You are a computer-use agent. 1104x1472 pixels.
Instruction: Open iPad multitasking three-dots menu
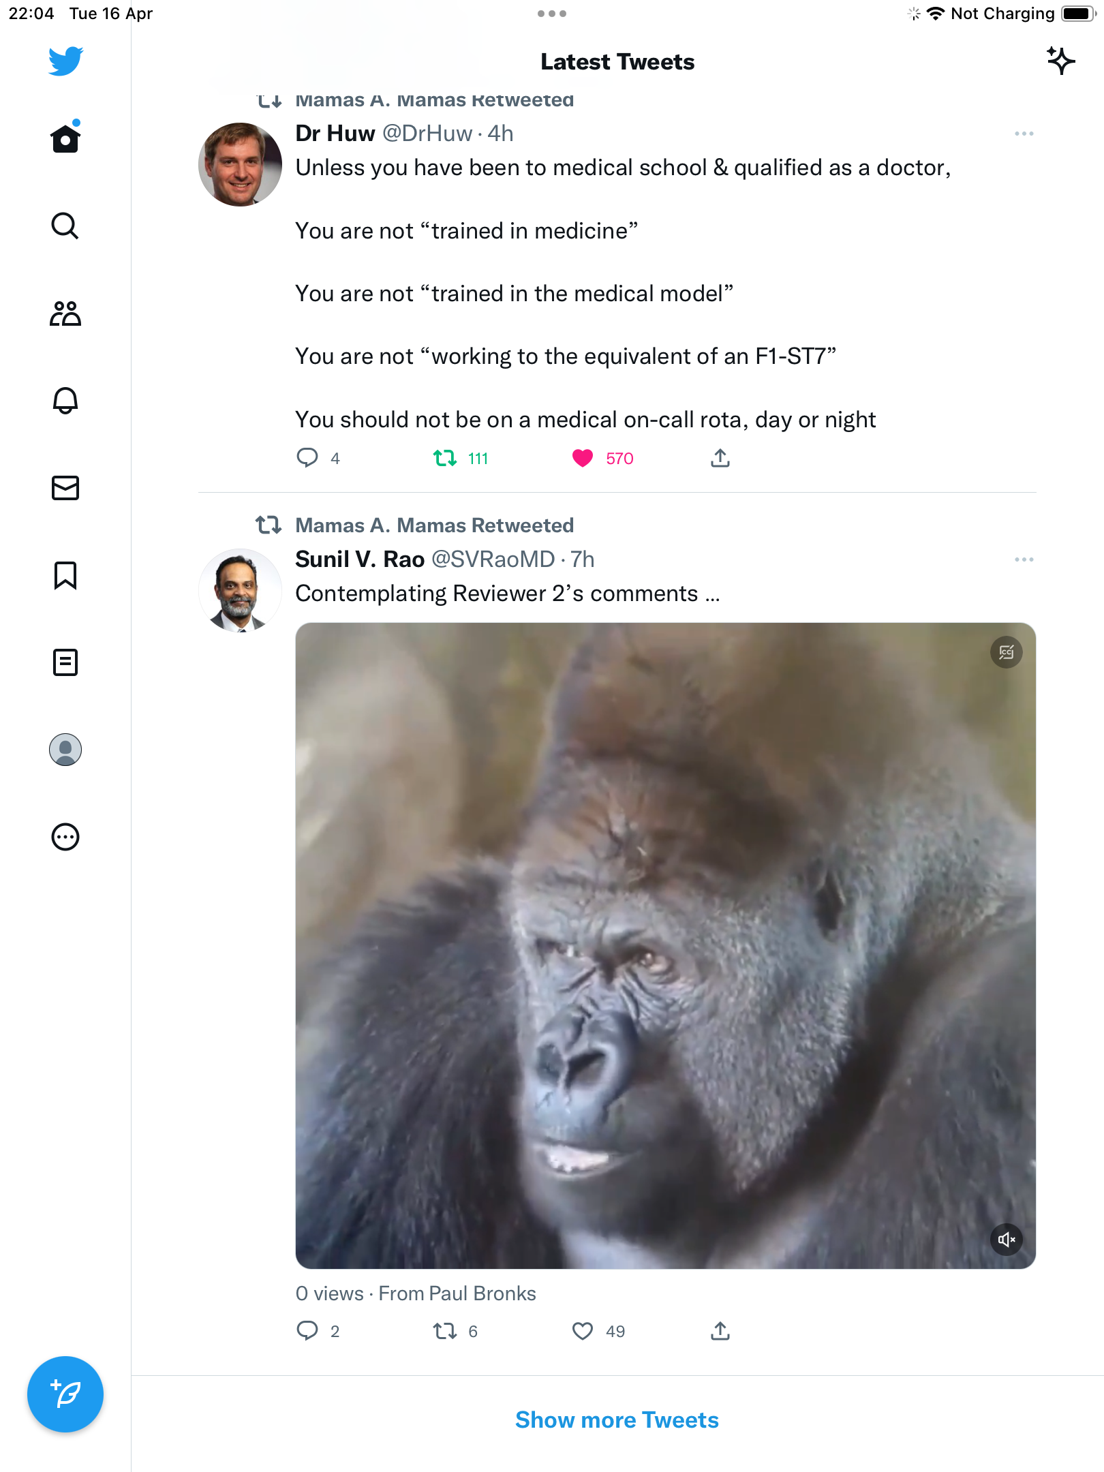[552, 14]
